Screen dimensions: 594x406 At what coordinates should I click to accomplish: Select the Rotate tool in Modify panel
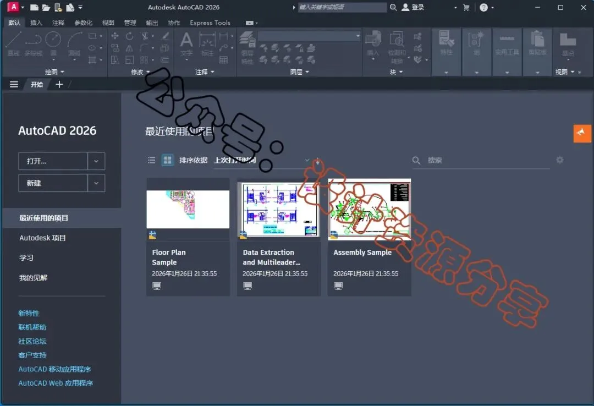tap(130, 36)
